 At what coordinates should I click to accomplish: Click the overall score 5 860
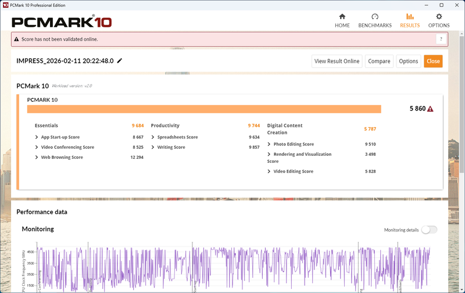[417, 109]
